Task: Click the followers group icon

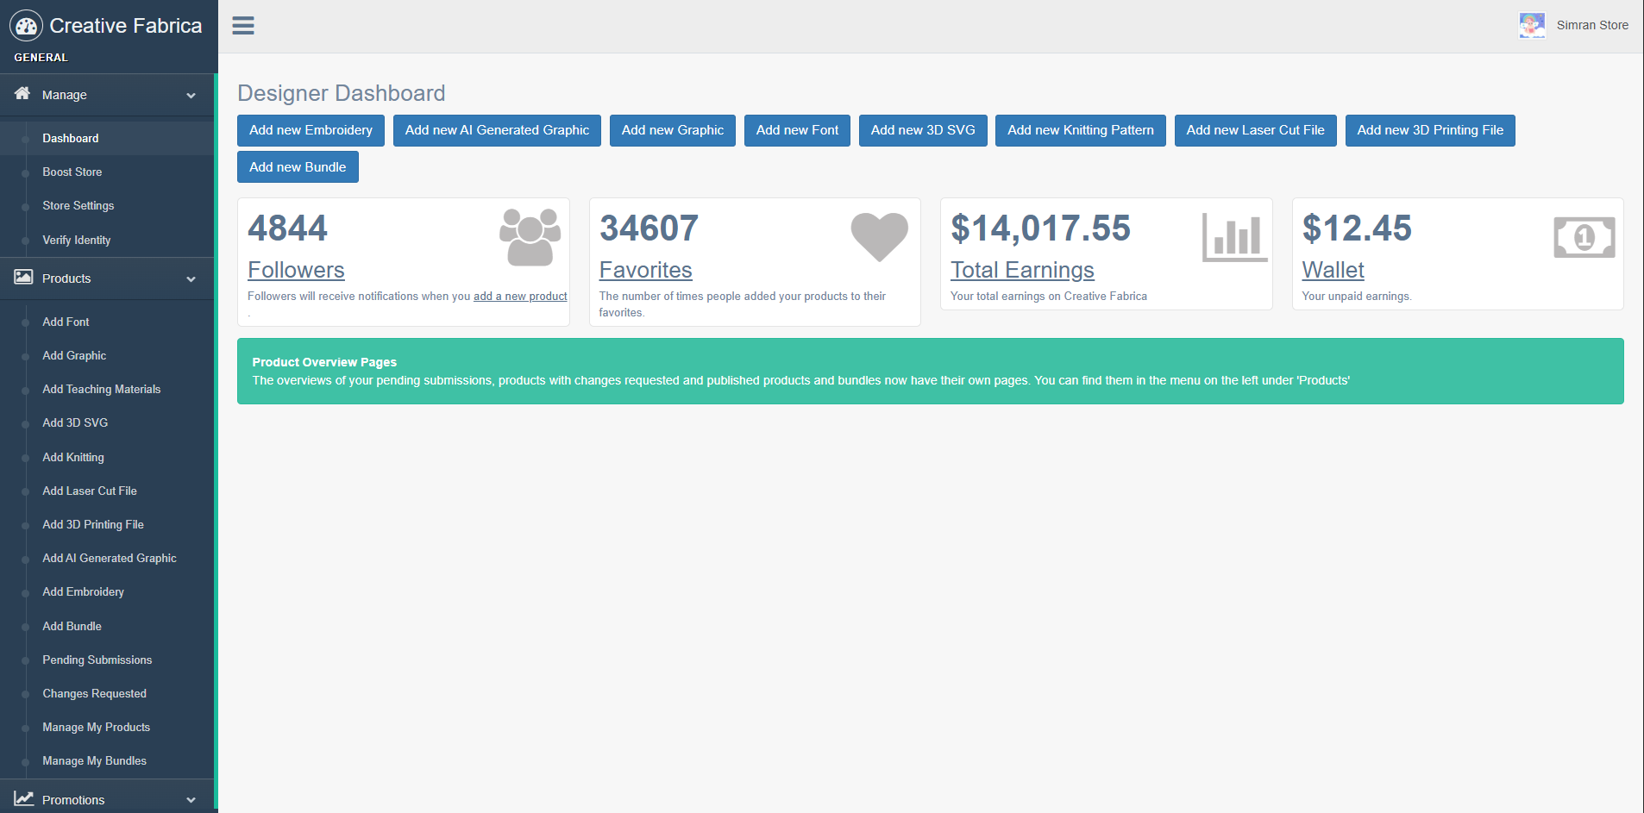Action: coord(530,237)
